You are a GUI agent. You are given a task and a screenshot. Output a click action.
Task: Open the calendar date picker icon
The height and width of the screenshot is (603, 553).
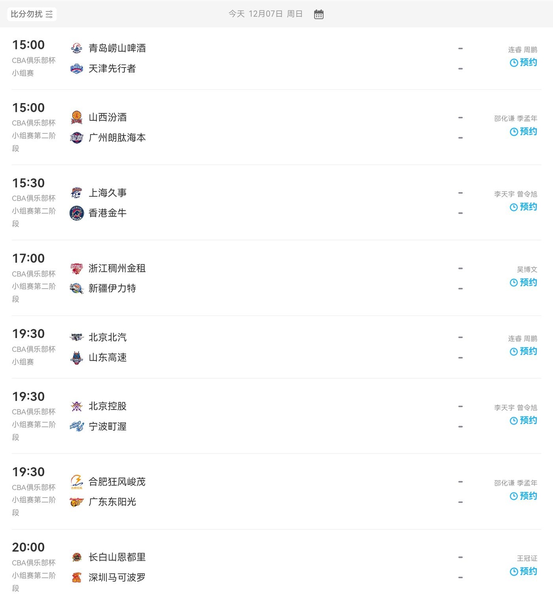[x=318, y=15]
